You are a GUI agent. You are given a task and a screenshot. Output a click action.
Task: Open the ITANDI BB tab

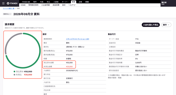pos(26,2)
